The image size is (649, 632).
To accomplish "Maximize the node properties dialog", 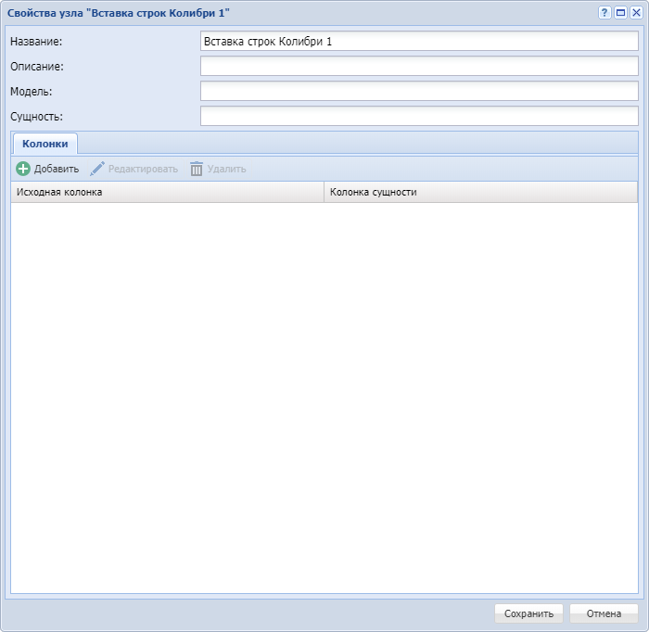I will point(620,12).
